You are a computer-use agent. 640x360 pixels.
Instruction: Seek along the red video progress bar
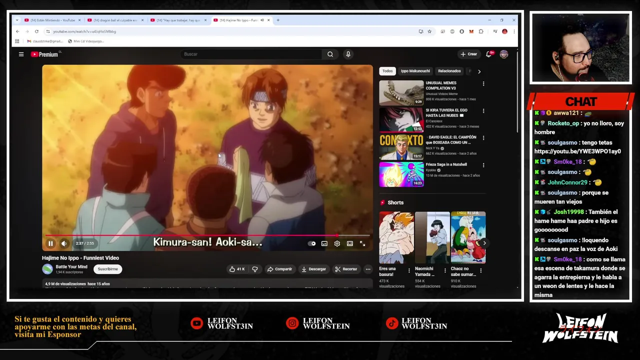(x=207, y=235)
